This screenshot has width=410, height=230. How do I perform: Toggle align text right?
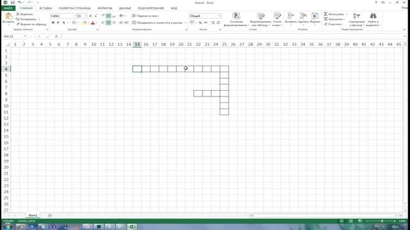click(114, 23)
